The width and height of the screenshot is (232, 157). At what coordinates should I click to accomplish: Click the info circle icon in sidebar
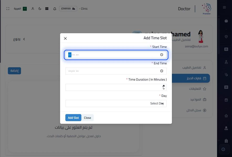point(223,149)
